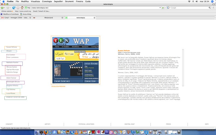Click the VISUALIZZA PREVIEW link
This screenshot has height=135, width=216.
[x=58, y=86]
